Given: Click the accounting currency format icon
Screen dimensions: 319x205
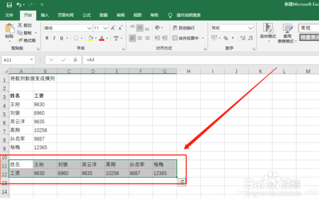Looking at the screenshot, I should coord(215,38).
